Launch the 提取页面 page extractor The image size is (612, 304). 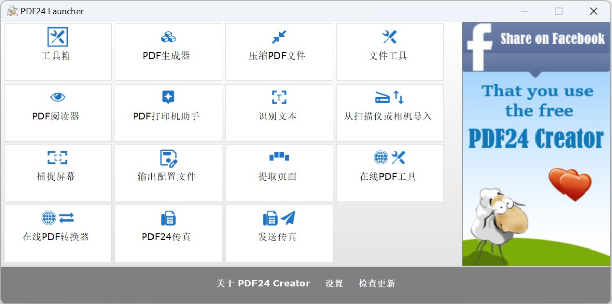point(278,172)
